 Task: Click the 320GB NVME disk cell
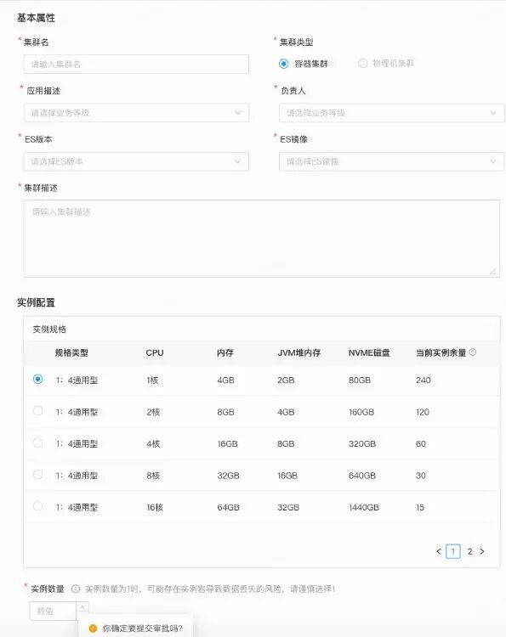[x=362, y=443]
